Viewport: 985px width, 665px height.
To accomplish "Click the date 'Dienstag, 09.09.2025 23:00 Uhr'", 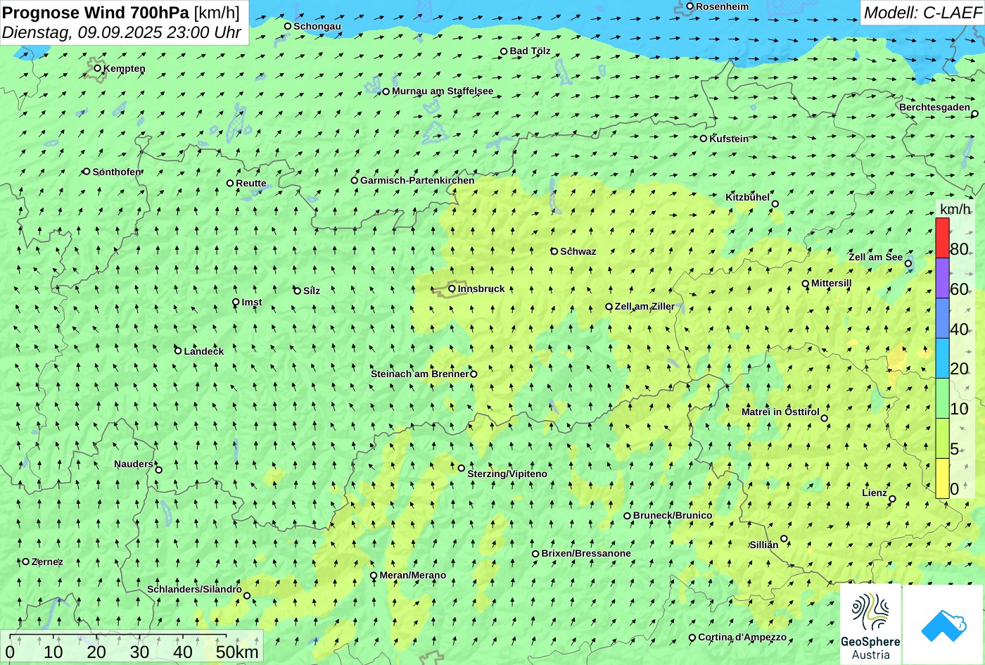I will coord(122,32).
